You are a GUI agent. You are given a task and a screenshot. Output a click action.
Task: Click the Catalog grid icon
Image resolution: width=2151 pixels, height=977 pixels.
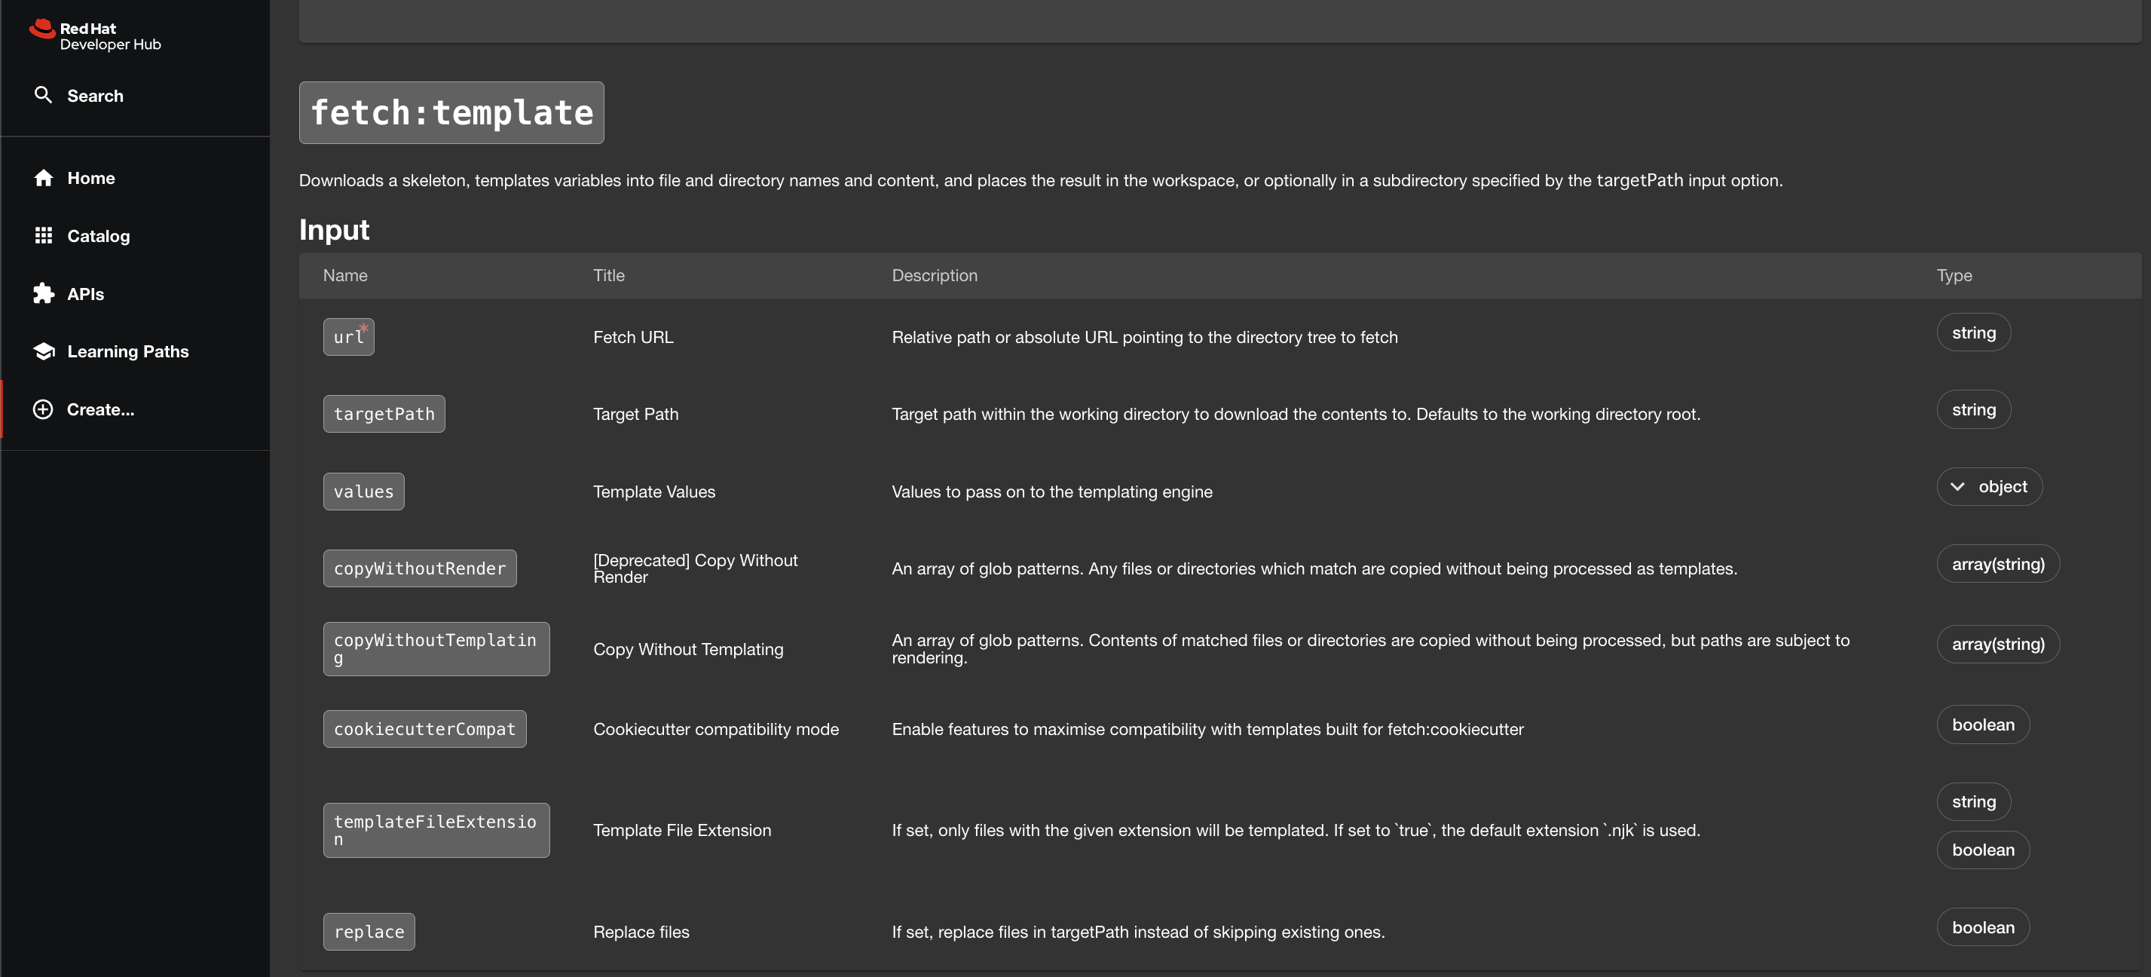pos(44,235)
